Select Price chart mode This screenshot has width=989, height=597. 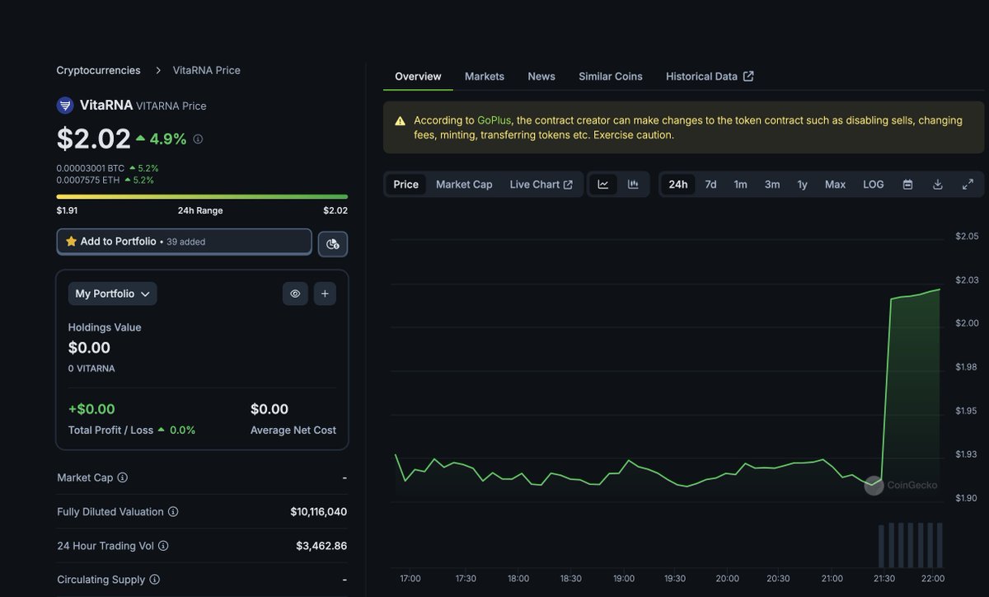coord(405,185)
